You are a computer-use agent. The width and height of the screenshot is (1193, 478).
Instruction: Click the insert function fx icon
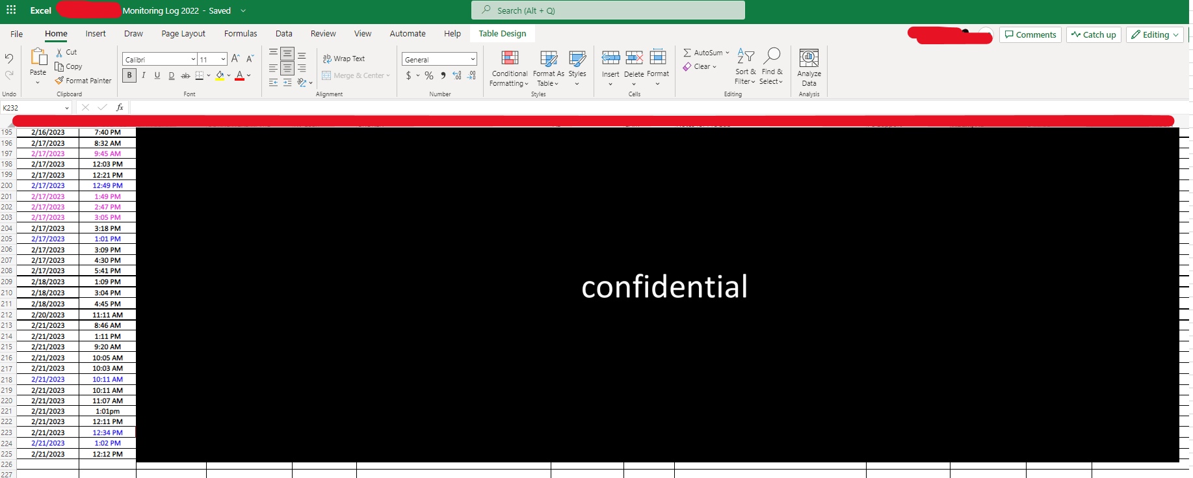[x=120, y=107]
